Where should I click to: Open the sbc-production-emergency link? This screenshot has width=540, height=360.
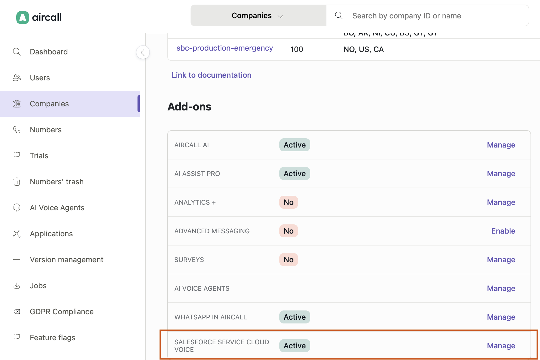coord(225,48)
